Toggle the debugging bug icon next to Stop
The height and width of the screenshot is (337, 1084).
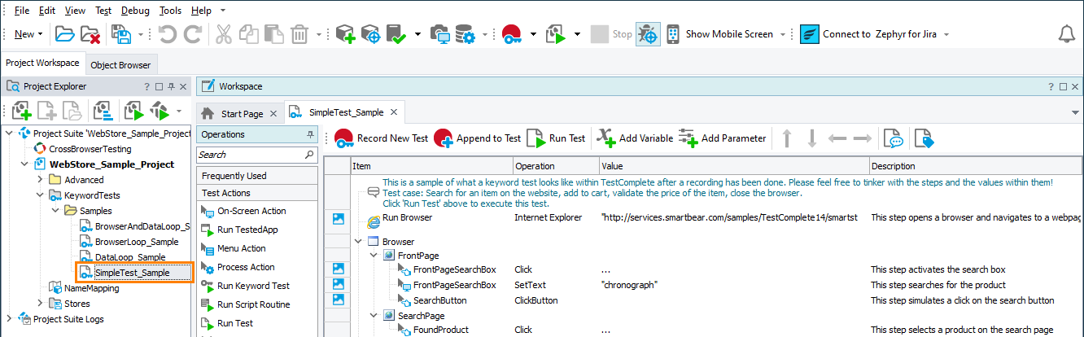[648, 34]
